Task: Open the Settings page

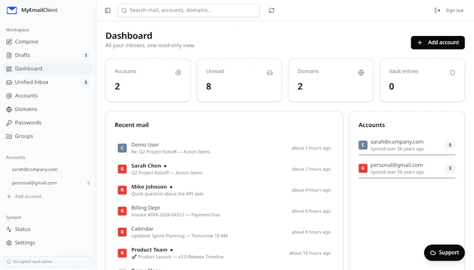Action: (x=48, y=243)
